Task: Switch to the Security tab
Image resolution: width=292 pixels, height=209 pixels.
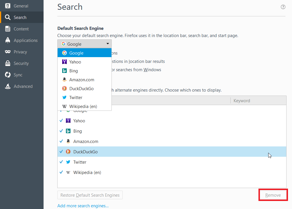Action: tap(22, 63)
